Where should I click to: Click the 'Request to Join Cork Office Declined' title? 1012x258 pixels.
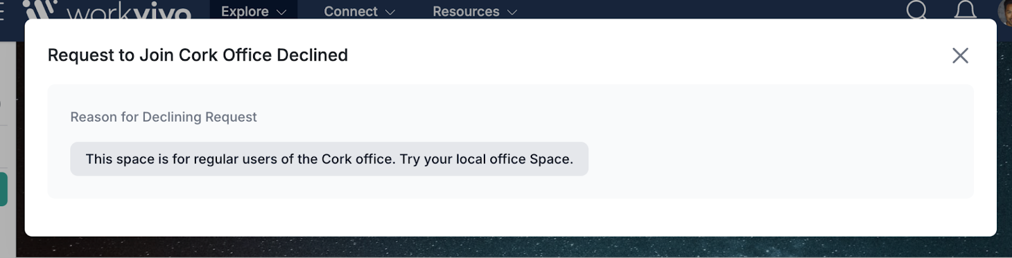click(x=197, y=55)
